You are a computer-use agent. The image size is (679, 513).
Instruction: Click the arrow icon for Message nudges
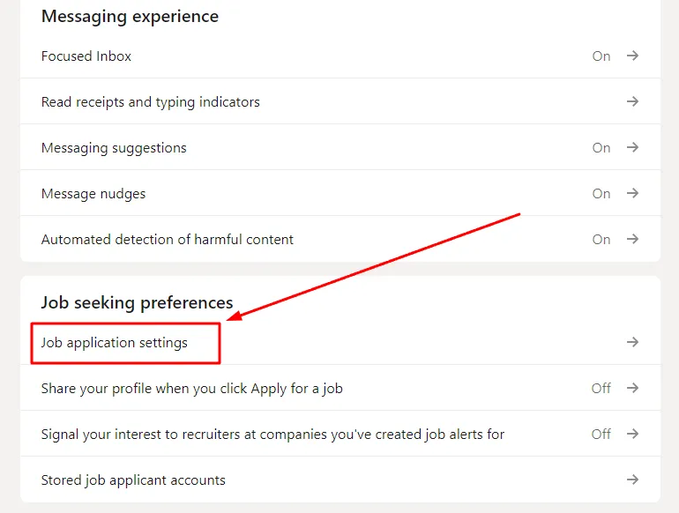tap(632, 193)
